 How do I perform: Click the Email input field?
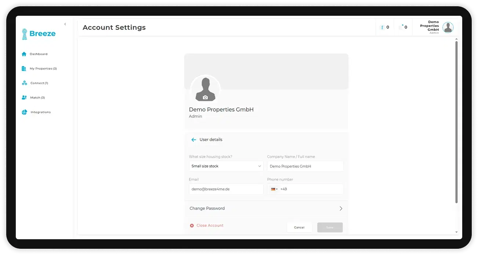click(226, 189)
